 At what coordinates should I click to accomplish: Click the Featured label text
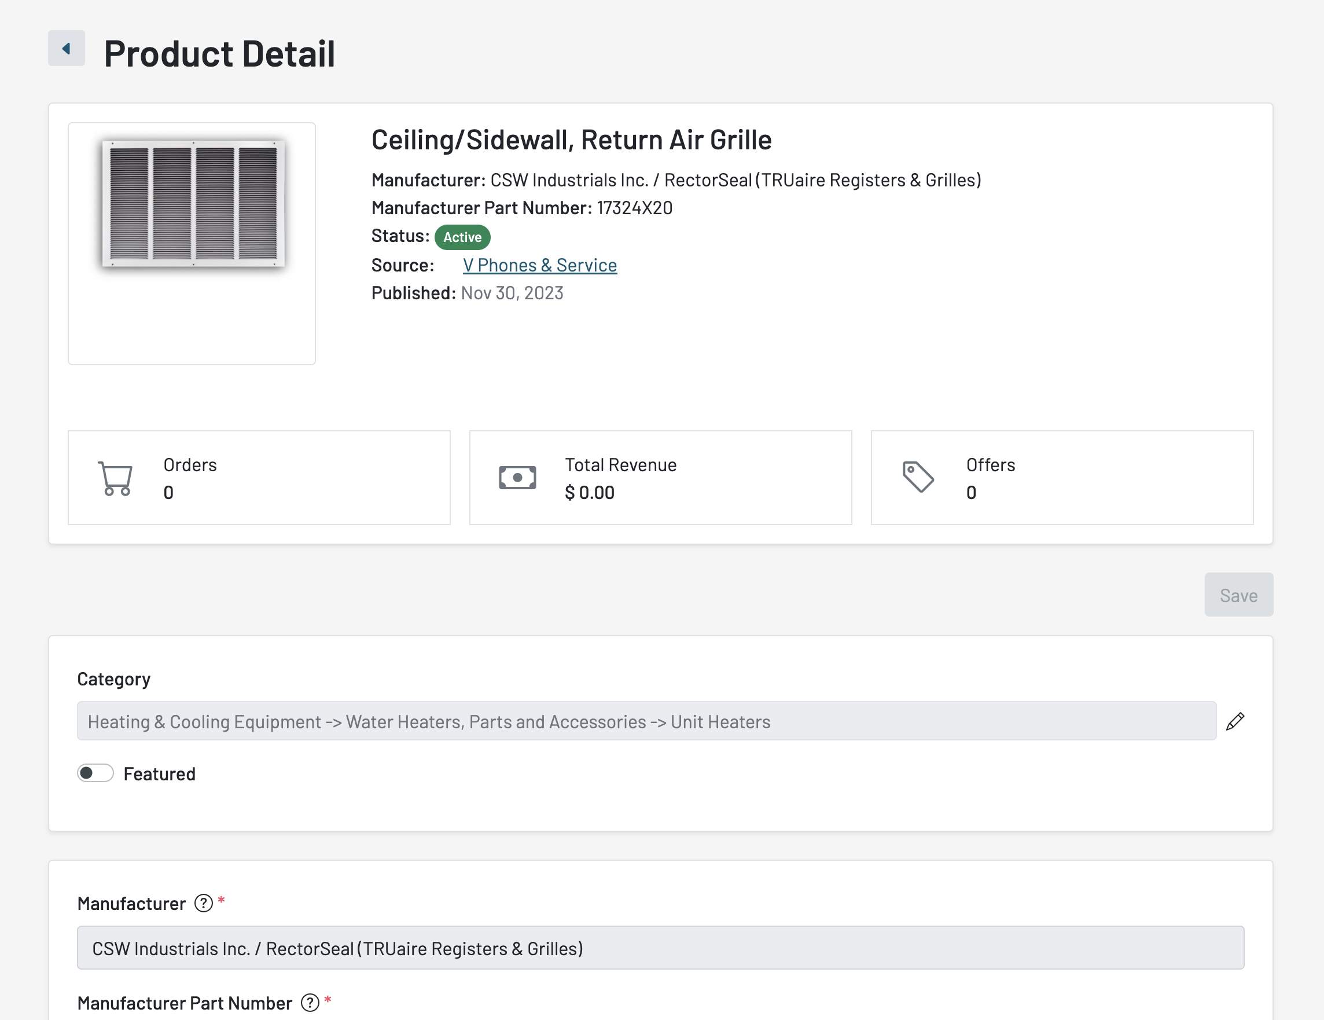pos(160,774)
